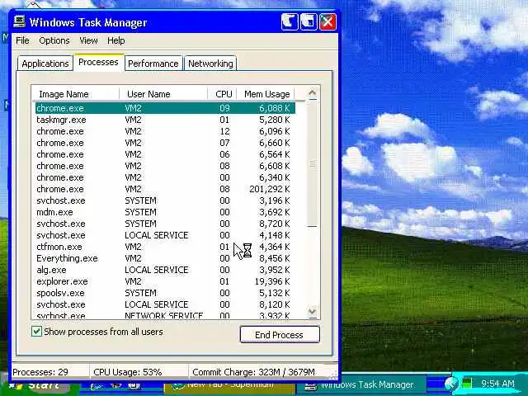Select the Everything.exe process row
Image resolution: width=528 pixels, height=396 pixels.
(x=165, y=258)
